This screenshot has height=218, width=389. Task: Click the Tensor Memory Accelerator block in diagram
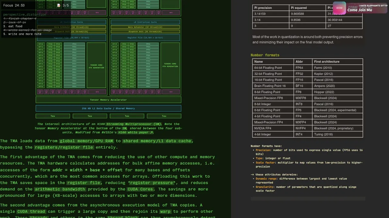point(108,100)
